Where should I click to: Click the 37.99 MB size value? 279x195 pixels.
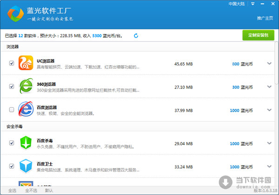point(184,110)
